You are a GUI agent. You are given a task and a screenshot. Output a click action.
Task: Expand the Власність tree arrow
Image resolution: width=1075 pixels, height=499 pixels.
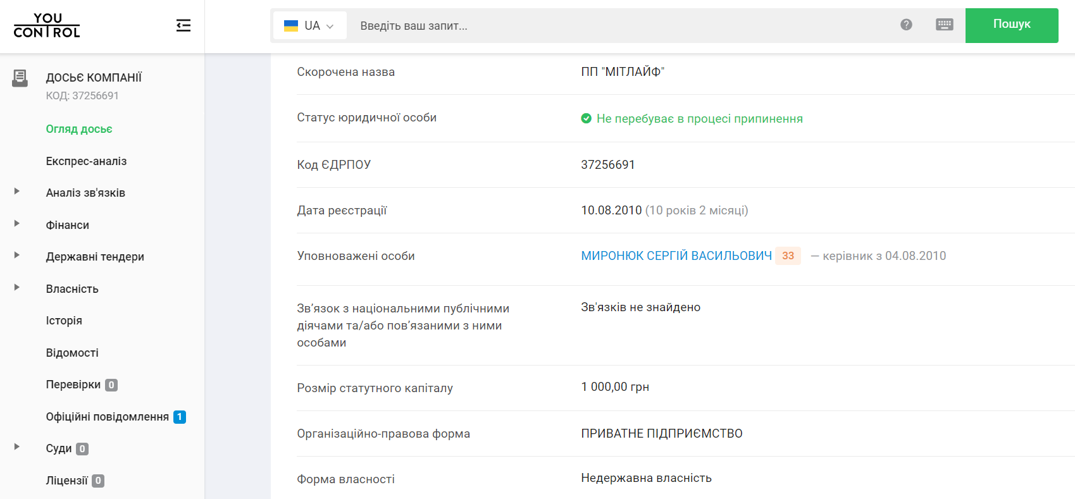point(17,287)
